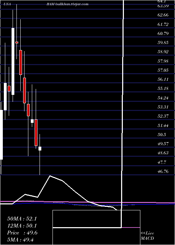This screenshot has width=175, height=245.
Task: Click the small red candle near 59.85
Action: pos(17,42)
